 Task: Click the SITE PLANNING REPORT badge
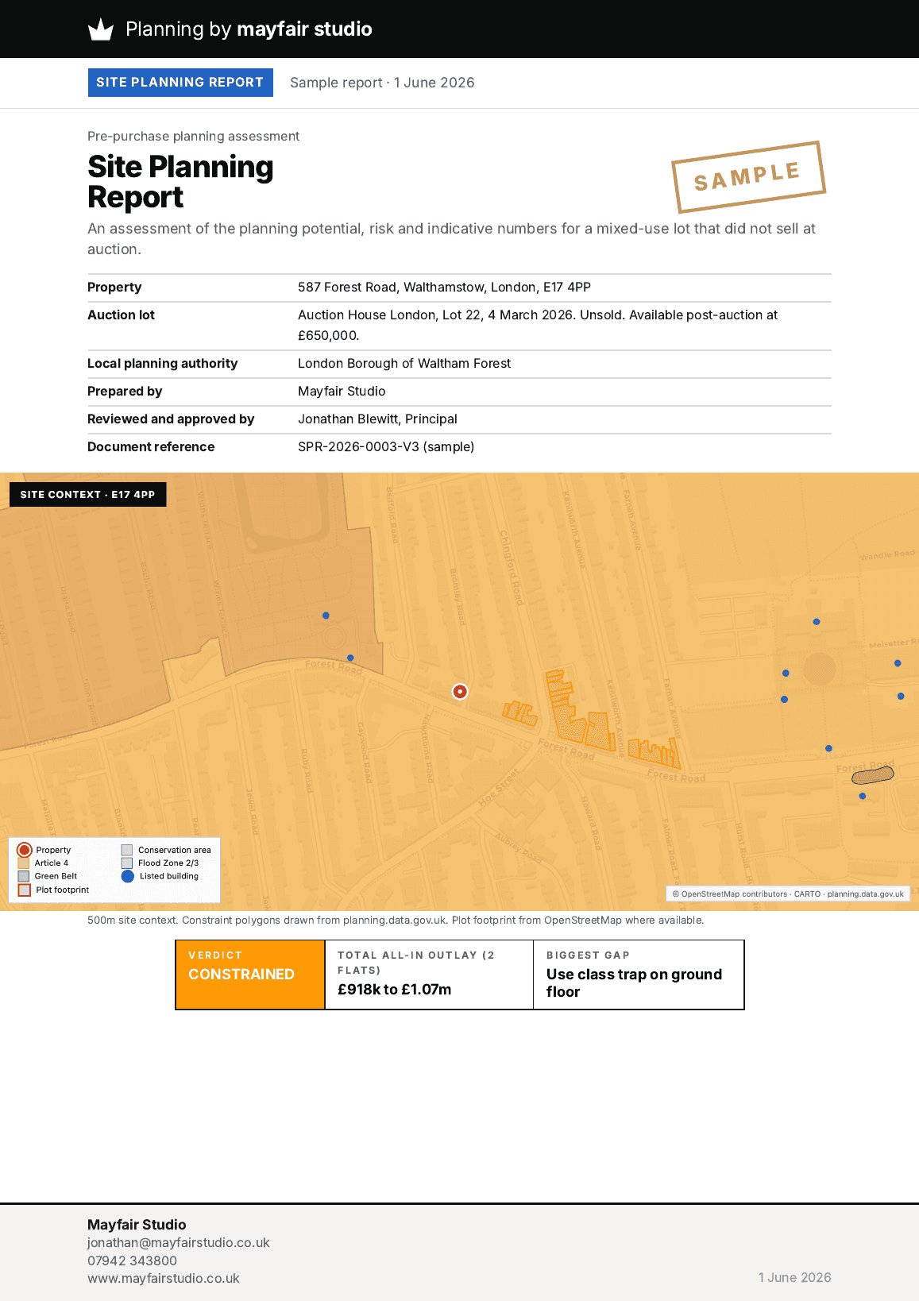[x=180, y=83]
